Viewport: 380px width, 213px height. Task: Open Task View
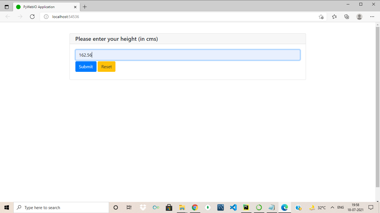click(x=129, y=207)
